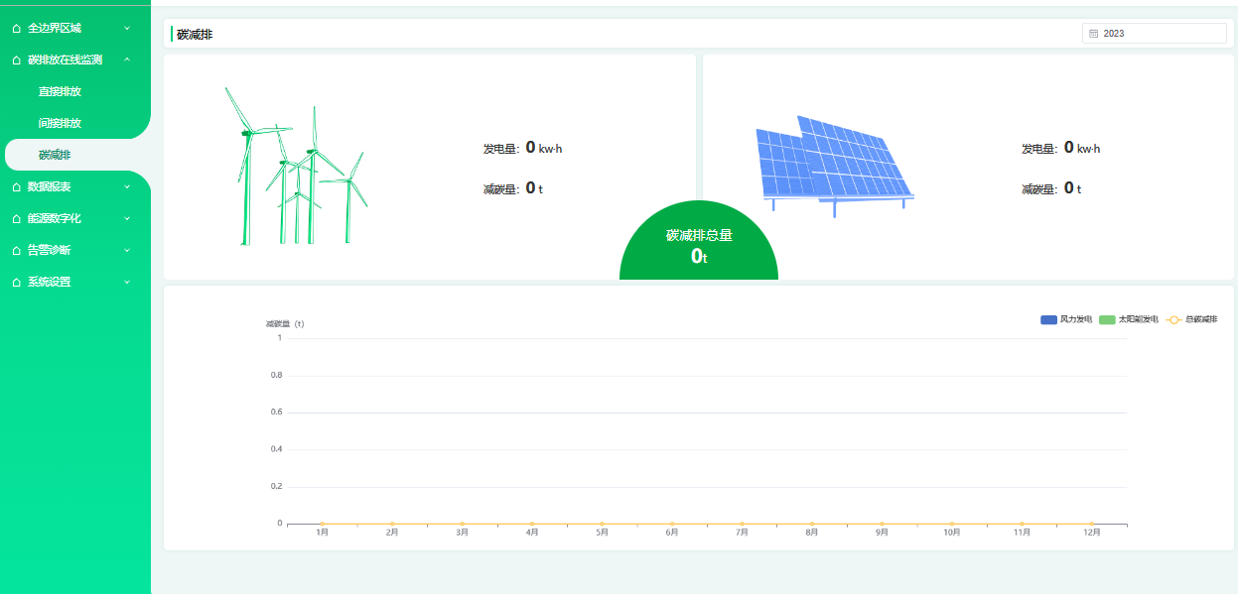Select the active 碳减排 submenu item
The image size is (1238, 594).
pos(55,156)
